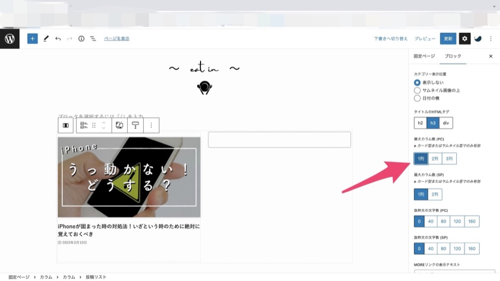This screenshot has height=281, width=500.
Task: Click 投稿リスト in the breadcrumb
Action: [x=96, y=277]
